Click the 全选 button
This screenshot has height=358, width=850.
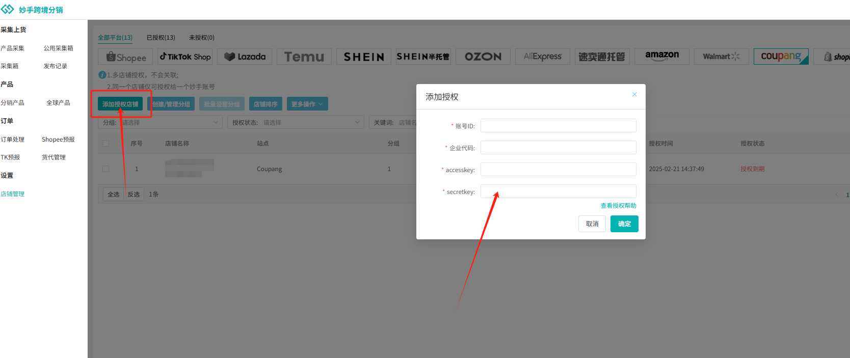coord(114,195)
